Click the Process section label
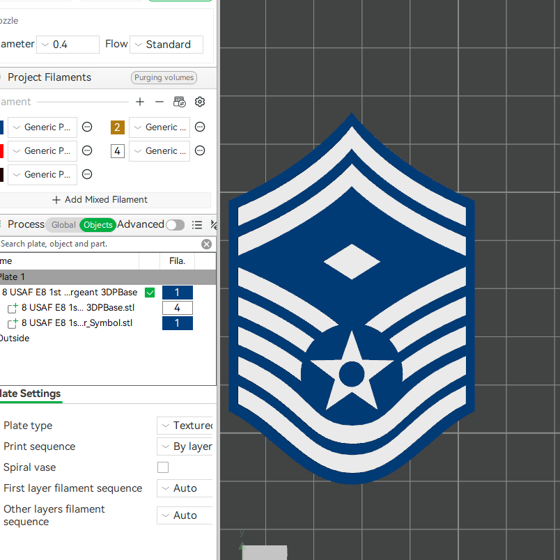The width and height of the screenshot is (560, 560). tap(26, 224)
